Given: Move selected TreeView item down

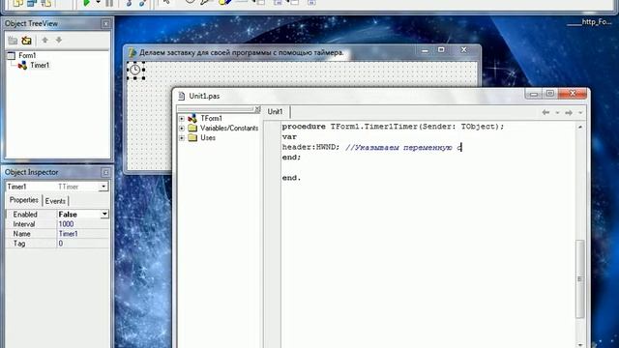Looking at the screenshot, I should (59, 40).
